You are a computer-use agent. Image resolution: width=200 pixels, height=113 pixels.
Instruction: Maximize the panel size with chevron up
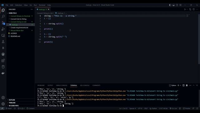point(194,85)
